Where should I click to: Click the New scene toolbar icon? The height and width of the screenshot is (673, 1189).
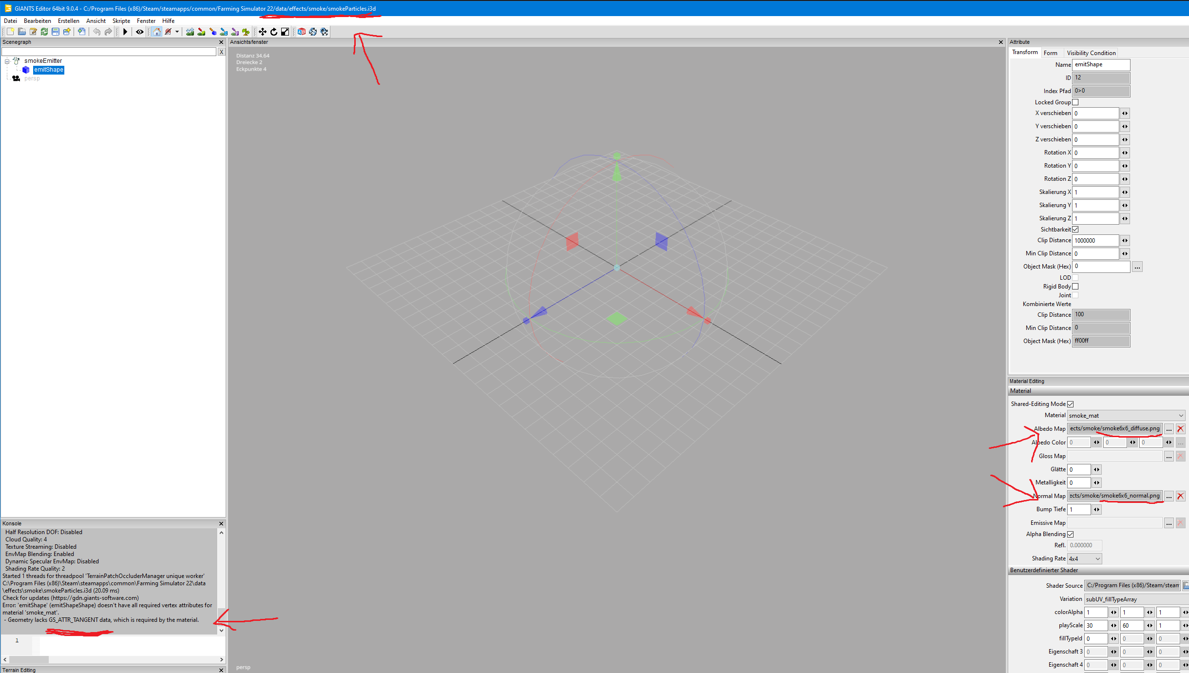pyautogui.click(x=10, y=32)
